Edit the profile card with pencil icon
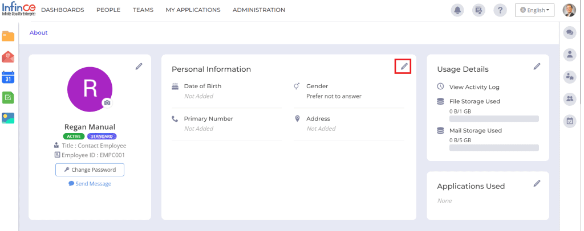The width and height of the screenshot is (584, 231). [139, 67]
